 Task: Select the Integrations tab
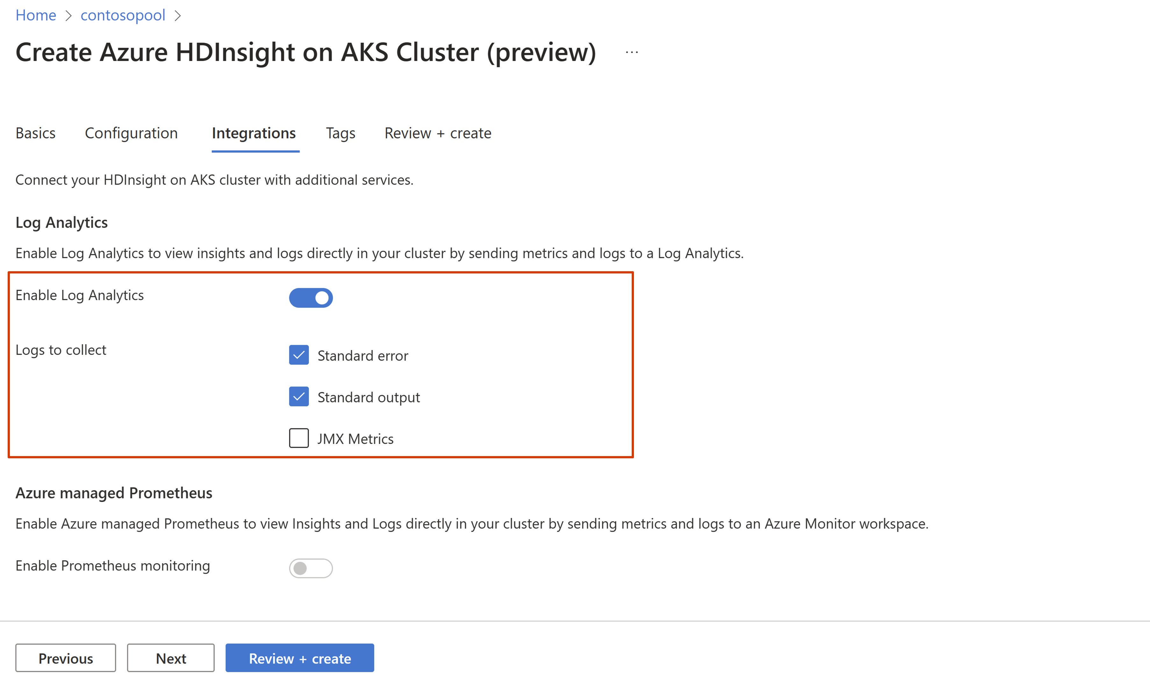point(254,133)
